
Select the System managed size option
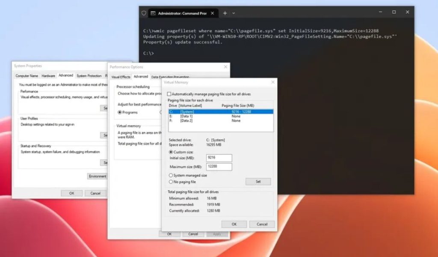point(171,175)
